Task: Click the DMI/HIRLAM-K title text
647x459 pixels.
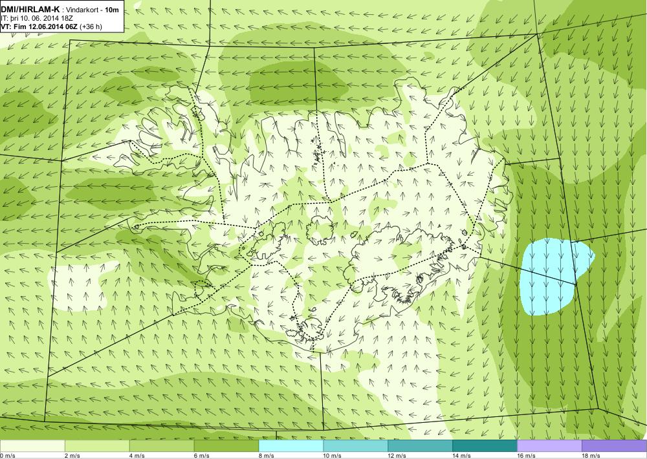Action: tap(30, 8)
